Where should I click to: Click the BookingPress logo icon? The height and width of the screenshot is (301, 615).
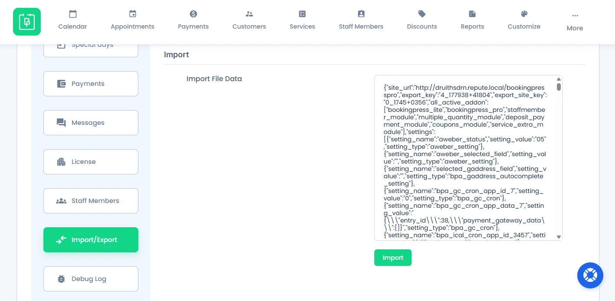27,22
